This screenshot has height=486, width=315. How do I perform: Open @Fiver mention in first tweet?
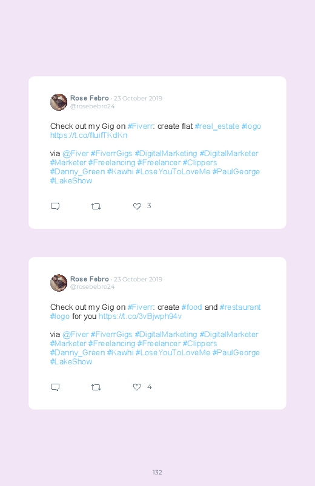(x=75, y=153)
